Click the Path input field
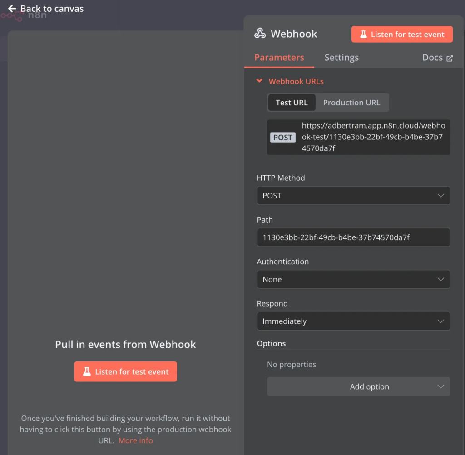The height and width of the screenshot is (455, 465). click(x=353, y=237)
